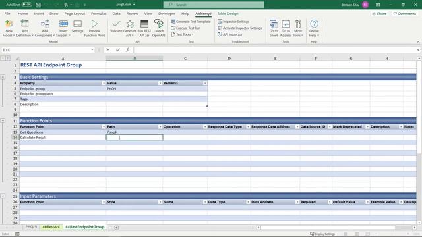Collapse the ribbon with the chevron
Viewport: 422px width, 237px height.
418,42
